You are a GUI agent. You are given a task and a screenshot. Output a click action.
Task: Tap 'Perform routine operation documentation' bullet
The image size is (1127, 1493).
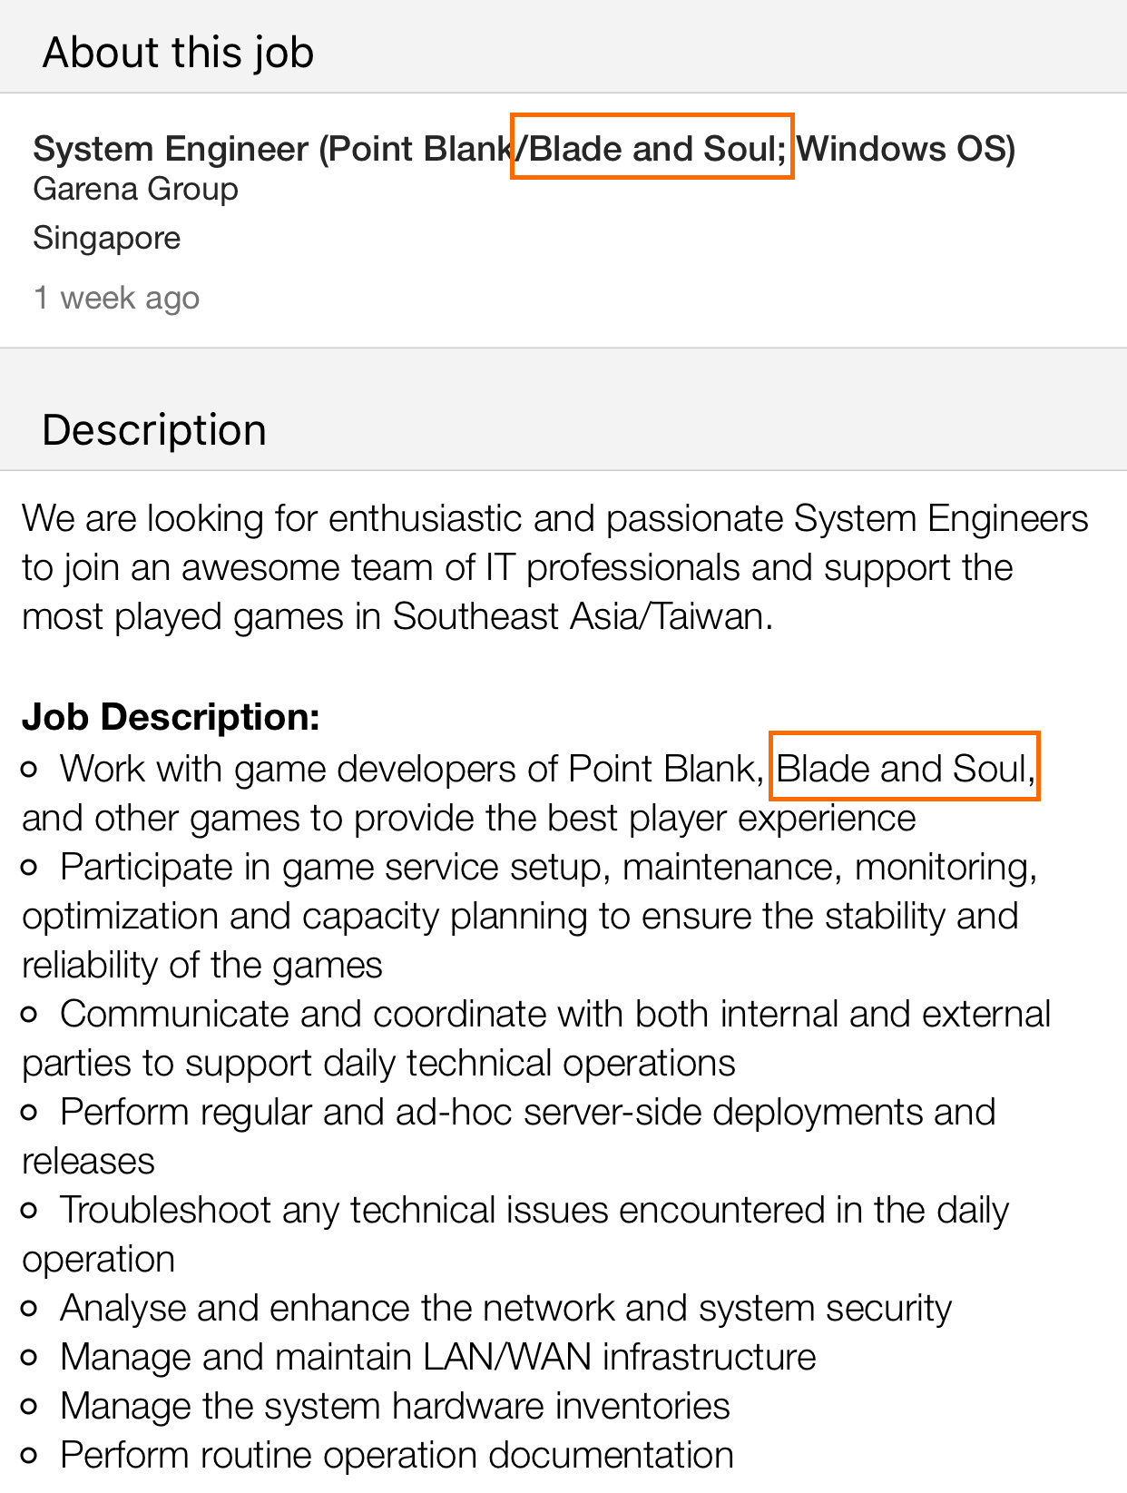pos(377,1455)
